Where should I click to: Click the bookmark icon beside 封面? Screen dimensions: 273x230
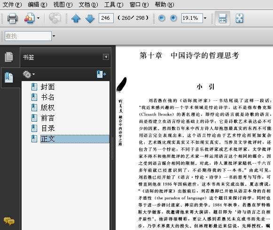[34, 87]
